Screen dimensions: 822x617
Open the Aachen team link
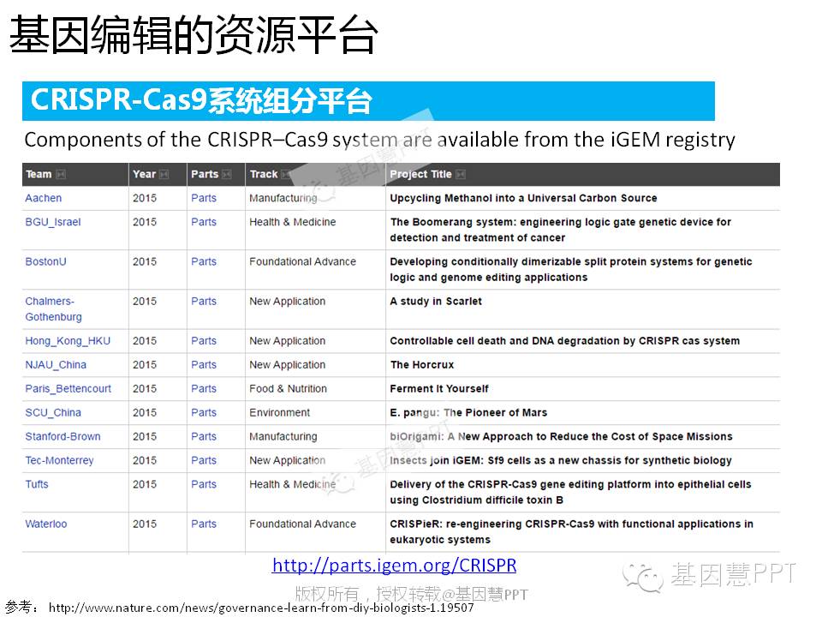pos(43,198)
